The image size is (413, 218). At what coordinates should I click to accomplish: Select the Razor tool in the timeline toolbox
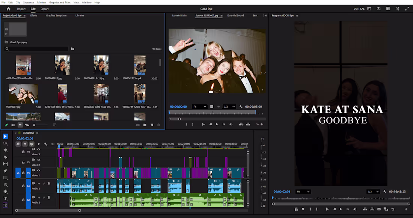5,157
